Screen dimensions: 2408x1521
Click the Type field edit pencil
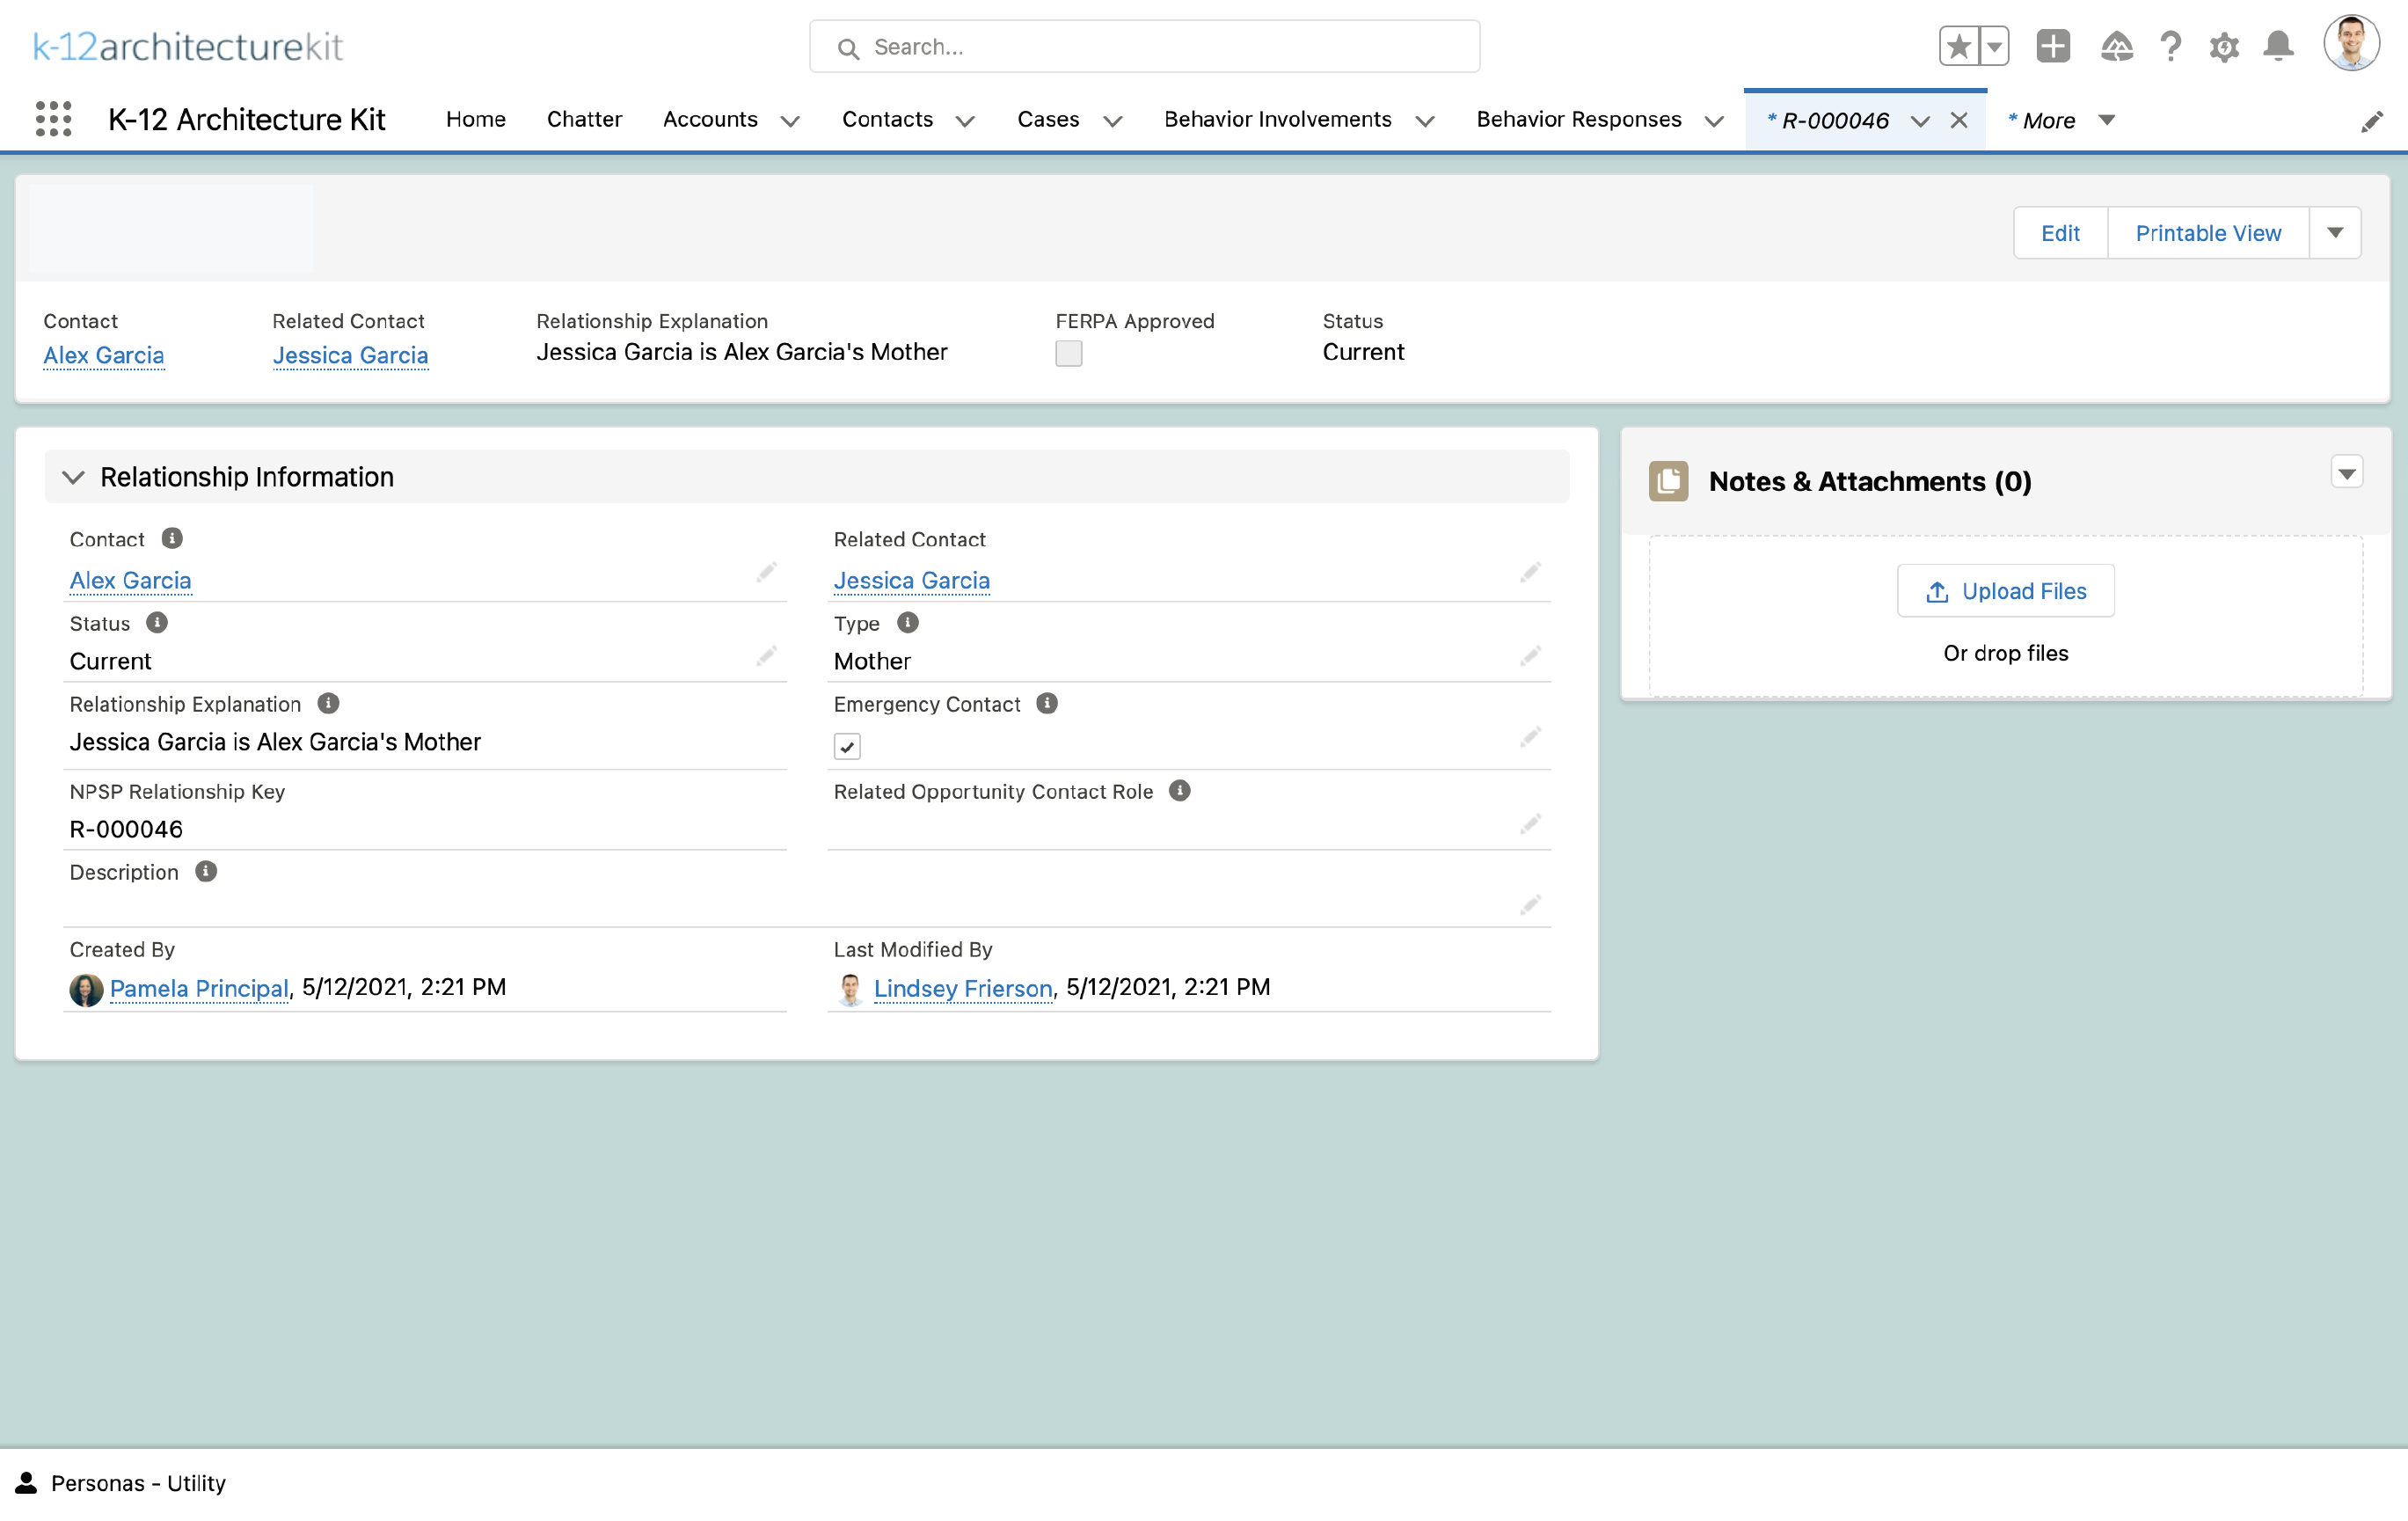[x=1529, y=656]
